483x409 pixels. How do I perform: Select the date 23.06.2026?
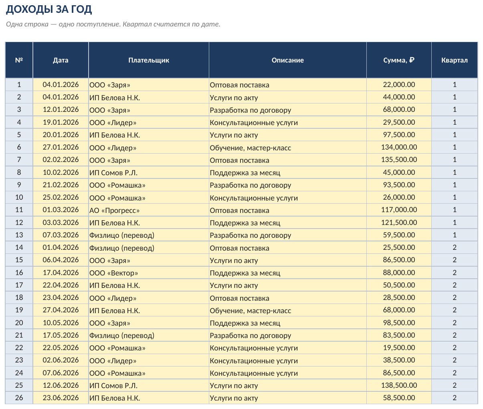coord(61,398)
